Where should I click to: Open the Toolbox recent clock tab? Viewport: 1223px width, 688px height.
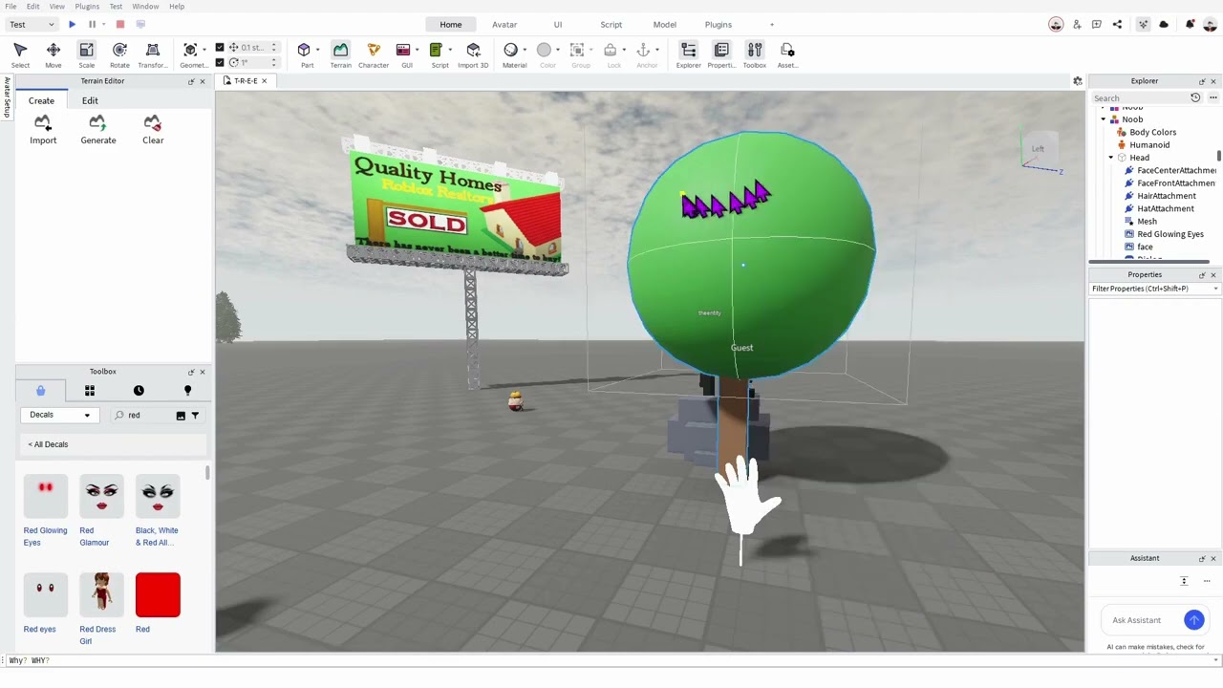pyautogui.click(x=139, y=390)
